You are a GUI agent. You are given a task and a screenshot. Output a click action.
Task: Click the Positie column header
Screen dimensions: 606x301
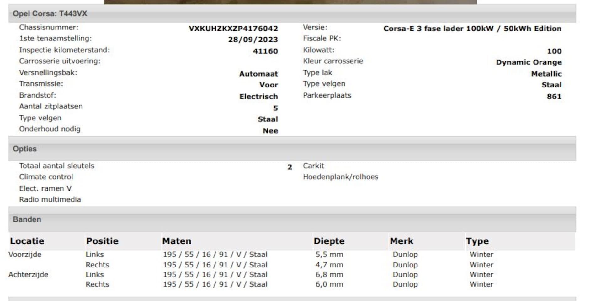tap(102, 241)
